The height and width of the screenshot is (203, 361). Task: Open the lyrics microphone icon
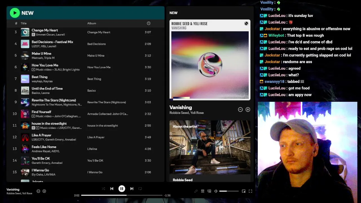[196, 191]
